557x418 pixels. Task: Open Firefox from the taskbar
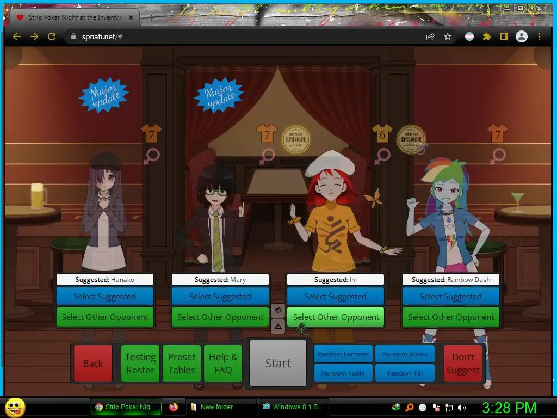[x=174, y=407]
